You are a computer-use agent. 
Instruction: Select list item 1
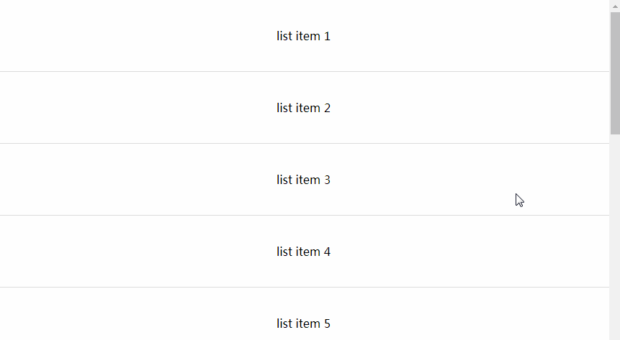pyautogui.click(x=303, y=36)
